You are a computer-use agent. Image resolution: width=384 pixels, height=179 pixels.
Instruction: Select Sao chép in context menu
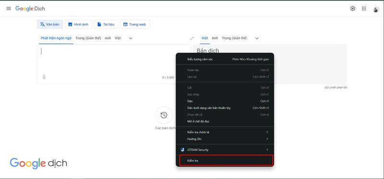[x=225, y=94]
